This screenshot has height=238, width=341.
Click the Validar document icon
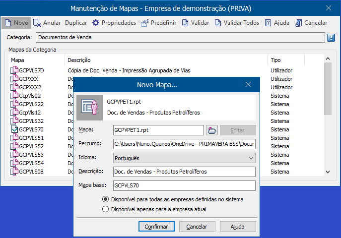(185, 23)
